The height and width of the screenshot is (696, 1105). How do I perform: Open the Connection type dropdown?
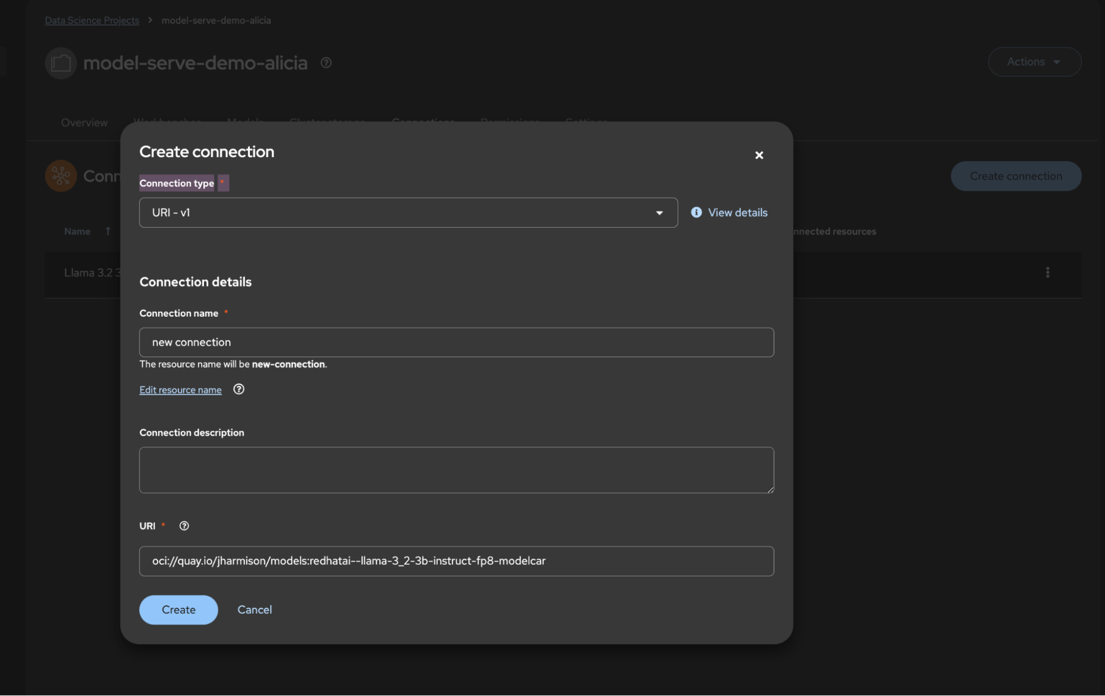tap(398, 212)
